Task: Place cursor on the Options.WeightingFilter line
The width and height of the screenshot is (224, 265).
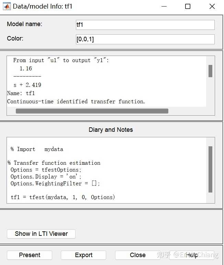Action: 55,184
